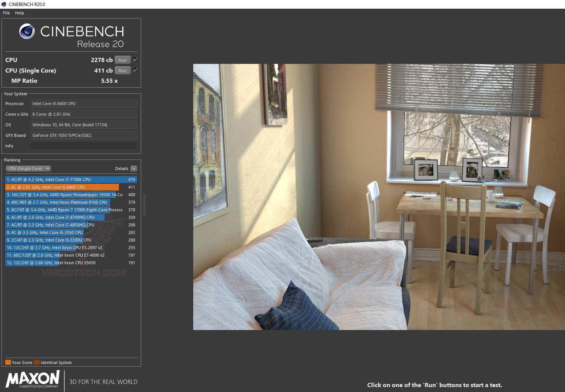Screen dimensions: 565x392
Task: Click the MP Ratio value 5.55 x
Action: (x=109, y=81)
